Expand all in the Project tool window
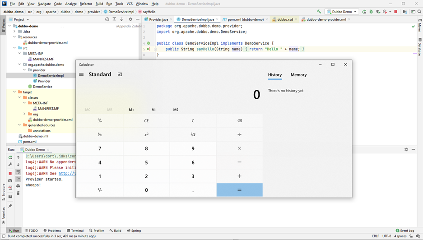The width and height of the screenshot is (423, 240). click(x=114, y=19)
